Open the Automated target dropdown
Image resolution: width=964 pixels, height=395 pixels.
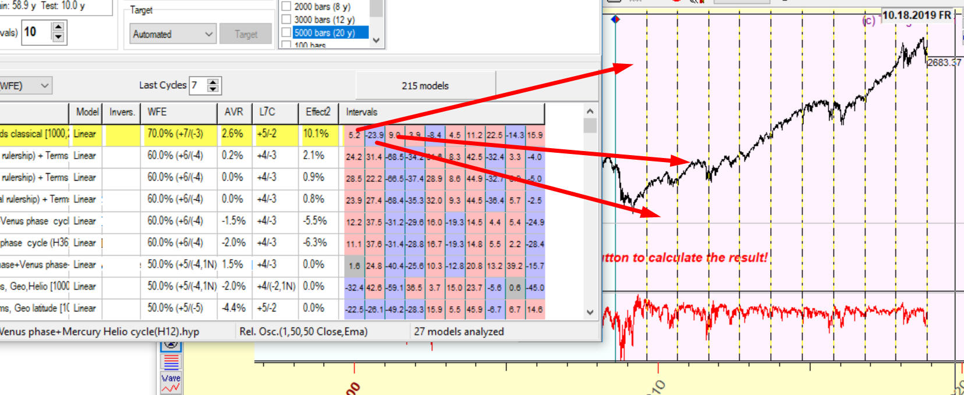[x=173, y=34]
